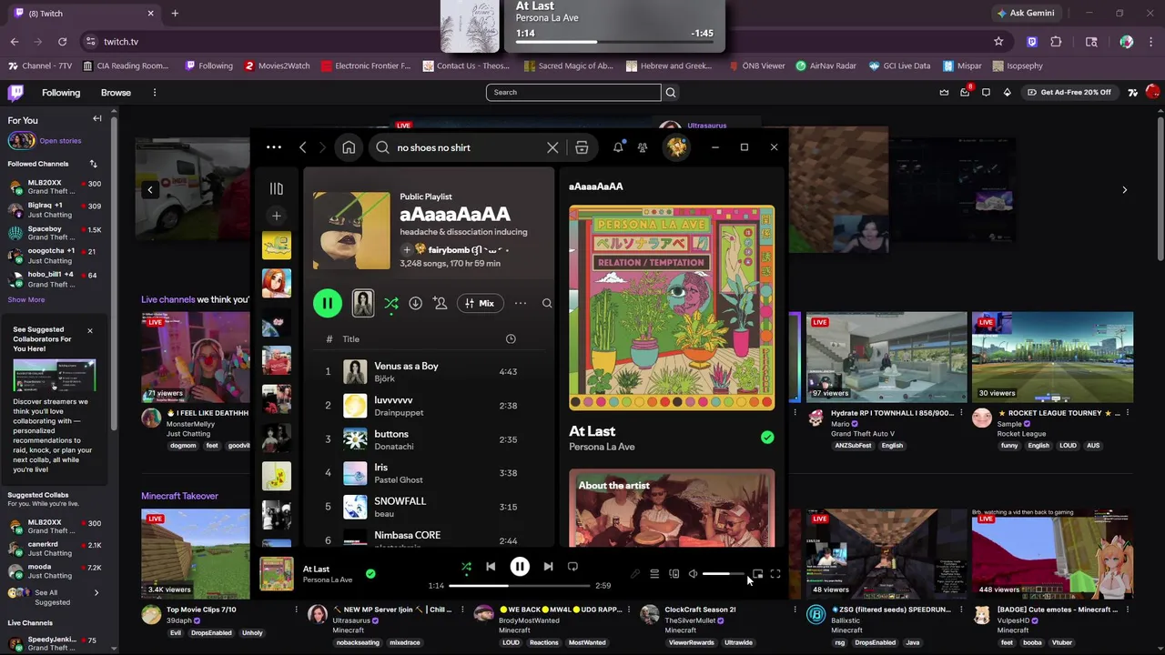The height and width of the screenshot is (655, 1165).
Task: Expand See All Suggested collabs
Action: click(55, 597)
